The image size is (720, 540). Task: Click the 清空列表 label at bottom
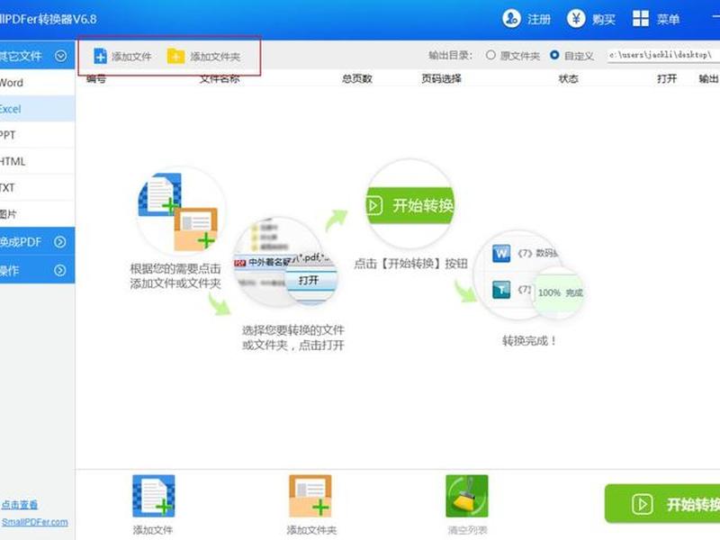pos(467,530)
